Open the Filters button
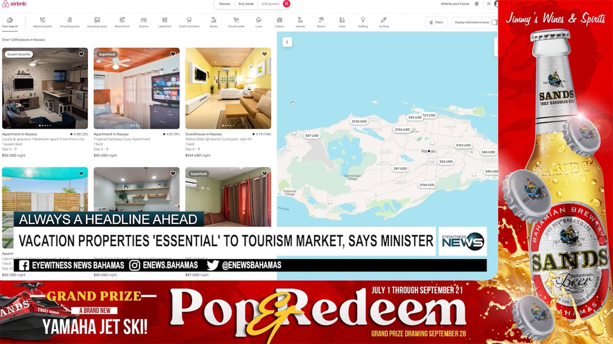The image size is (613, 344). pos(436,22)
